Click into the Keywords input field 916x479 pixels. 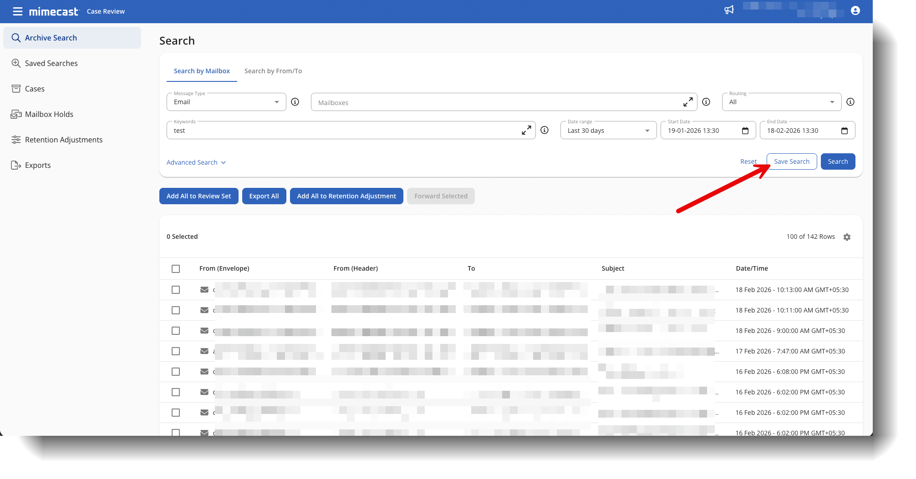(x=341, y=131)
